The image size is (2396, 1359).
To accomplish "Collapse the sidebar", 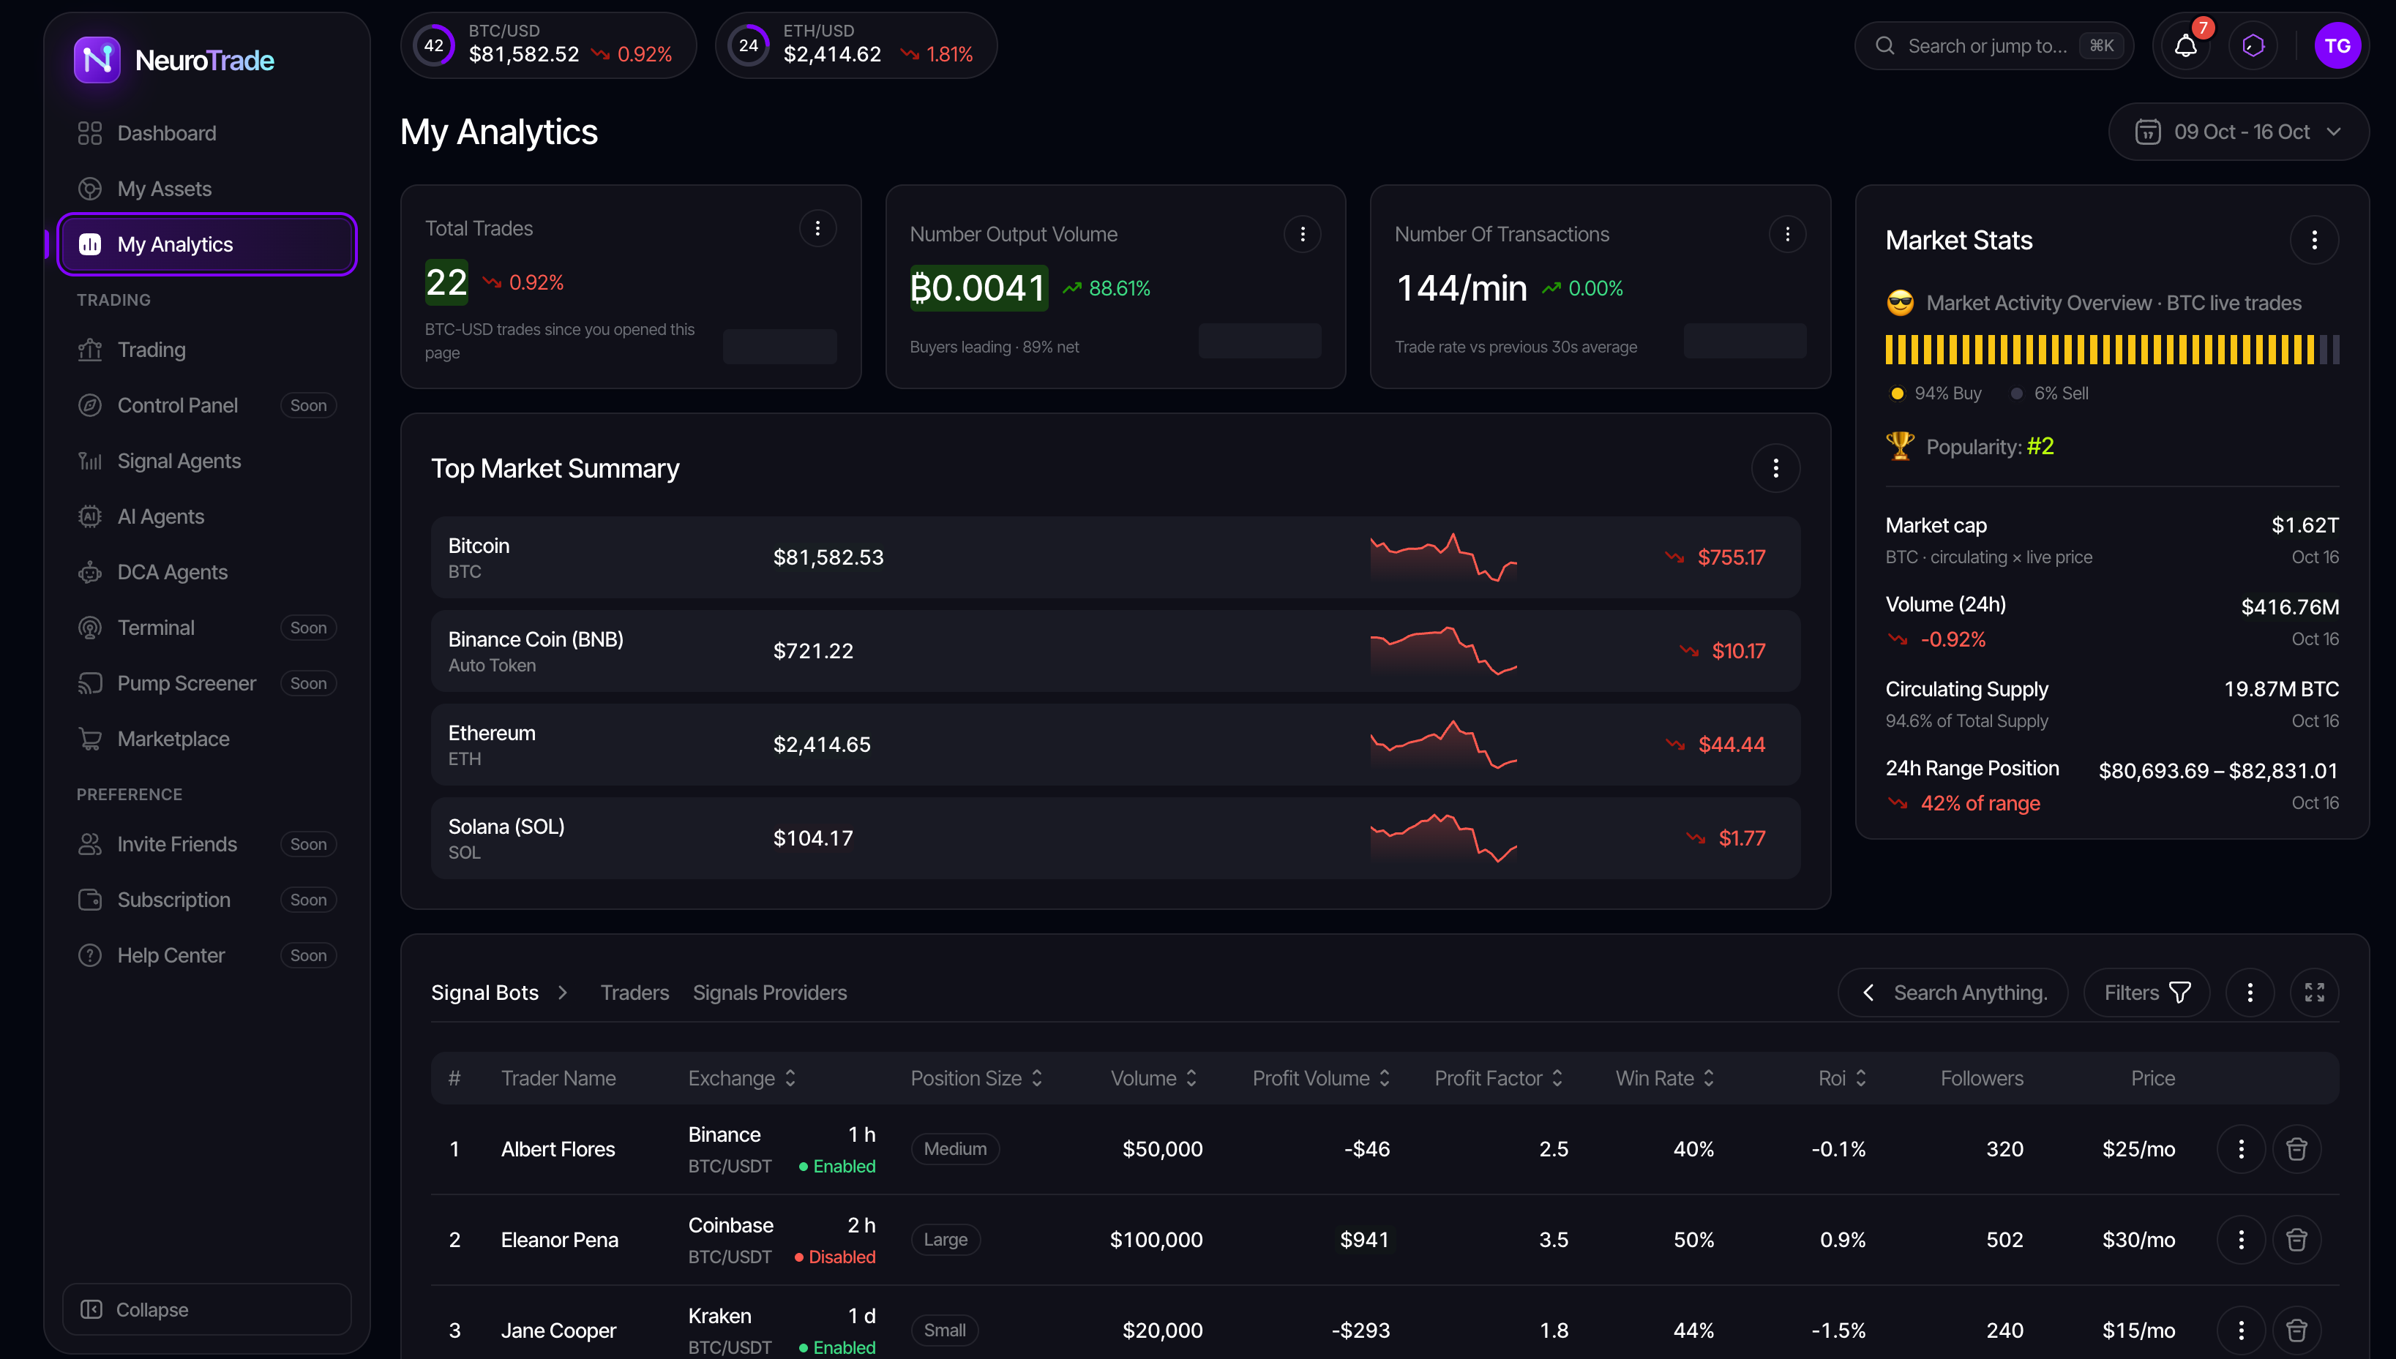I will coord(206,1309).
